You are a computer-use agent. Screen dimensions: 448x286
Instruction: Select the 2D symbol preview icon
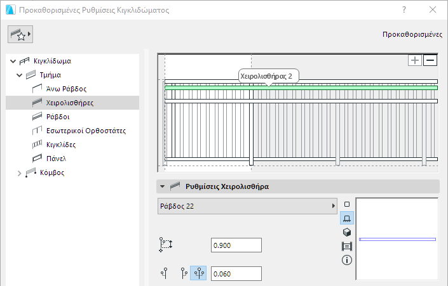[347, 205]
